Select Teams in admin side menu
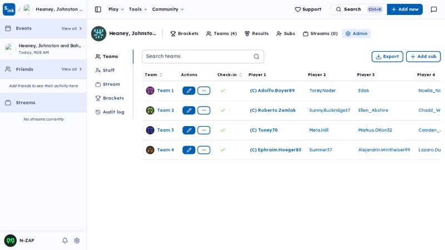This screenshot has height=250, width=445. [x=107, y=57]
